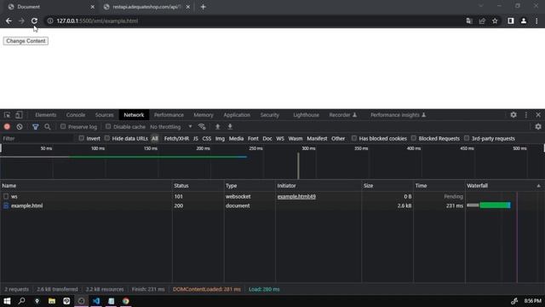Click the address bar URL
Viewport: 545px width, 307px height.
tap(97, 20)
